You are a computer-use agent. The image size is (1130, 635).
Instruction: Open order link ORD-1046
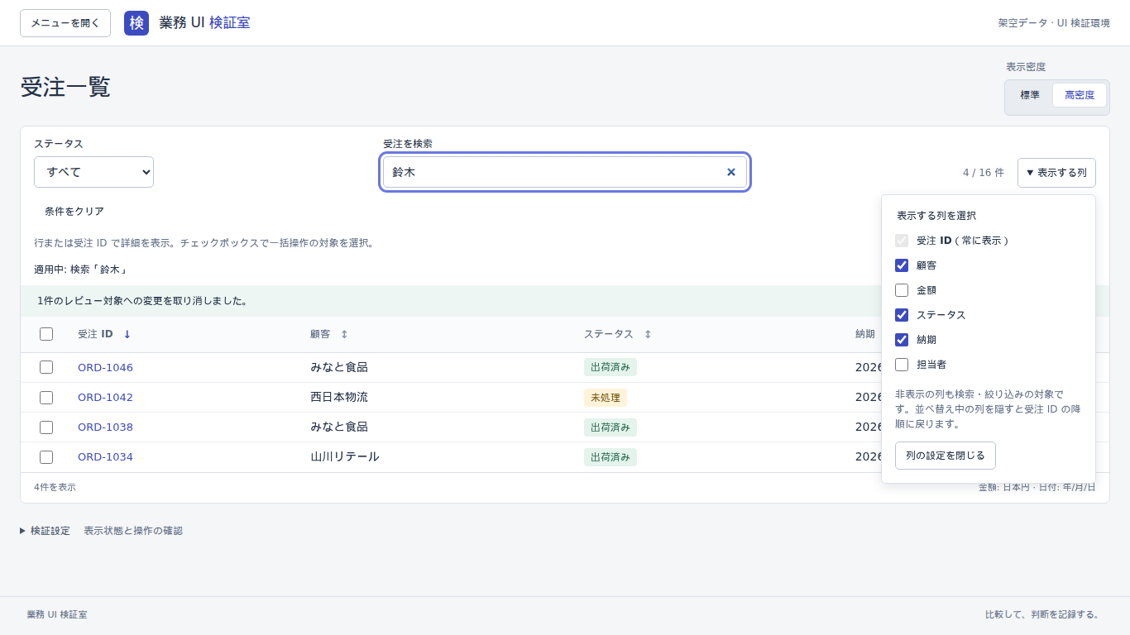(105, 367)
